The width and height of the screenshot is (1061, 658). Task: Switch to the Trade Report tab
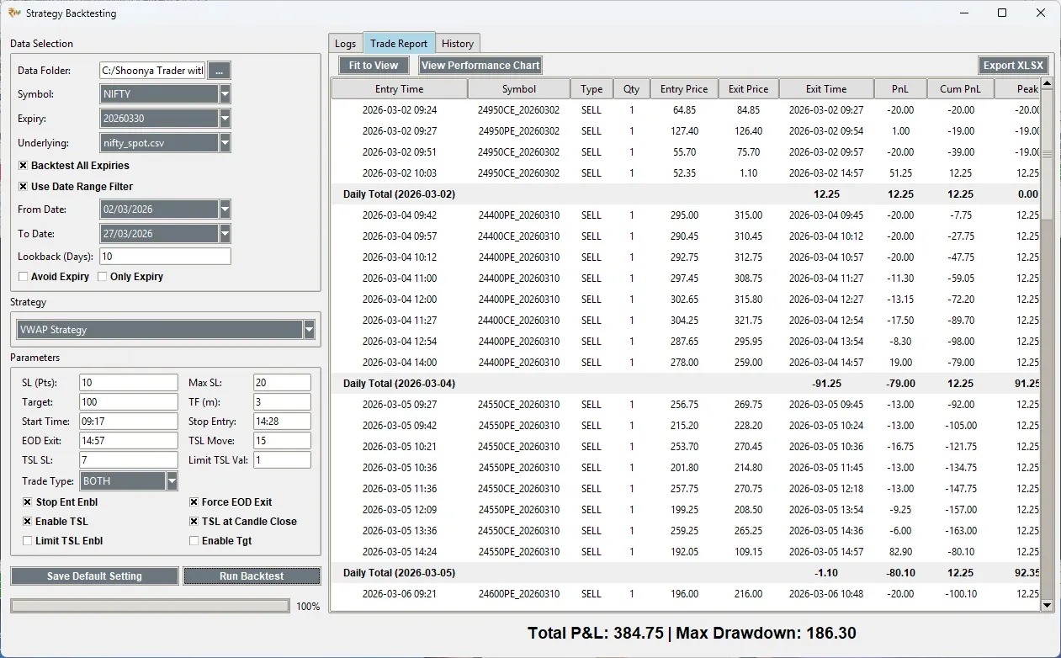tap(399, 44)
